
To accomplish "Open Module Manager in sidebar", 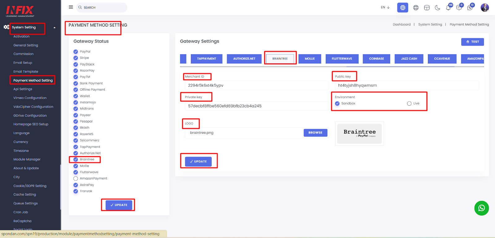I will tap(27, 159).
